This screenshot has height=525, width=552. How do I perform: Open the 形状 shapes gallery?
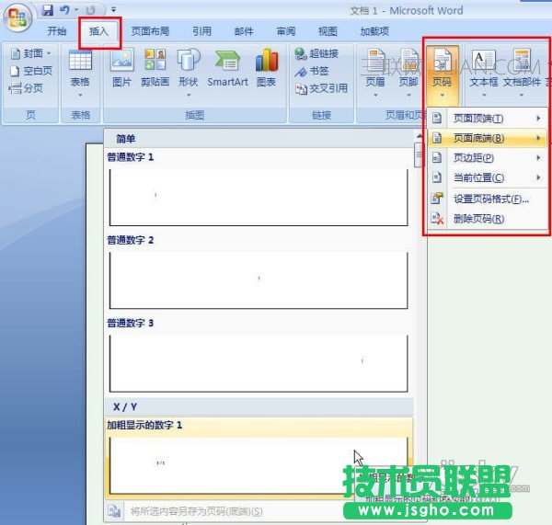(x=189, y=74)
